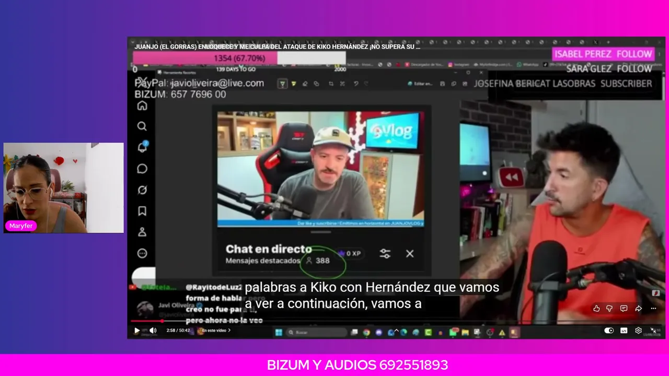
Task: Dislike the video with thumbs down
Action: (609, 309)
